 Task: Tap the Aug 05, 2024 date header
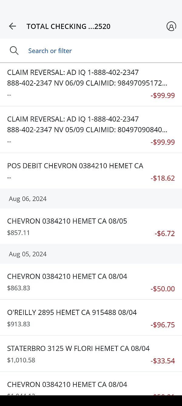(x=28, y=254)
